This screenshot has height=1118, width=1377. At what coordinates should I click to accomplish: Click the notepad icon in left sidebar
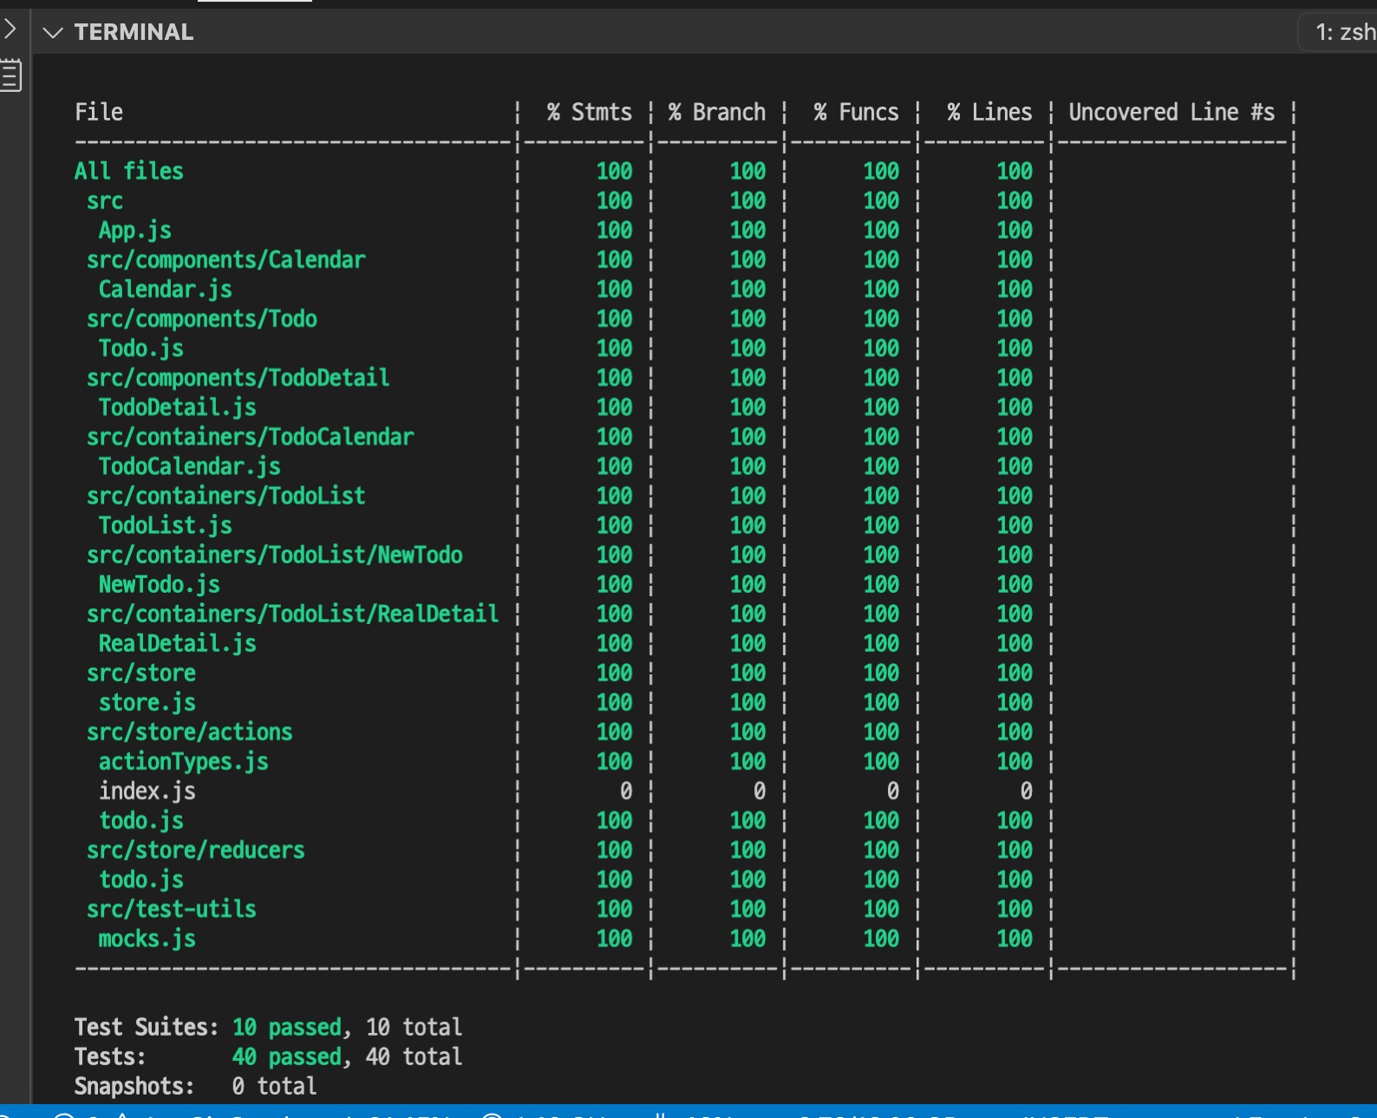point(10,75)
